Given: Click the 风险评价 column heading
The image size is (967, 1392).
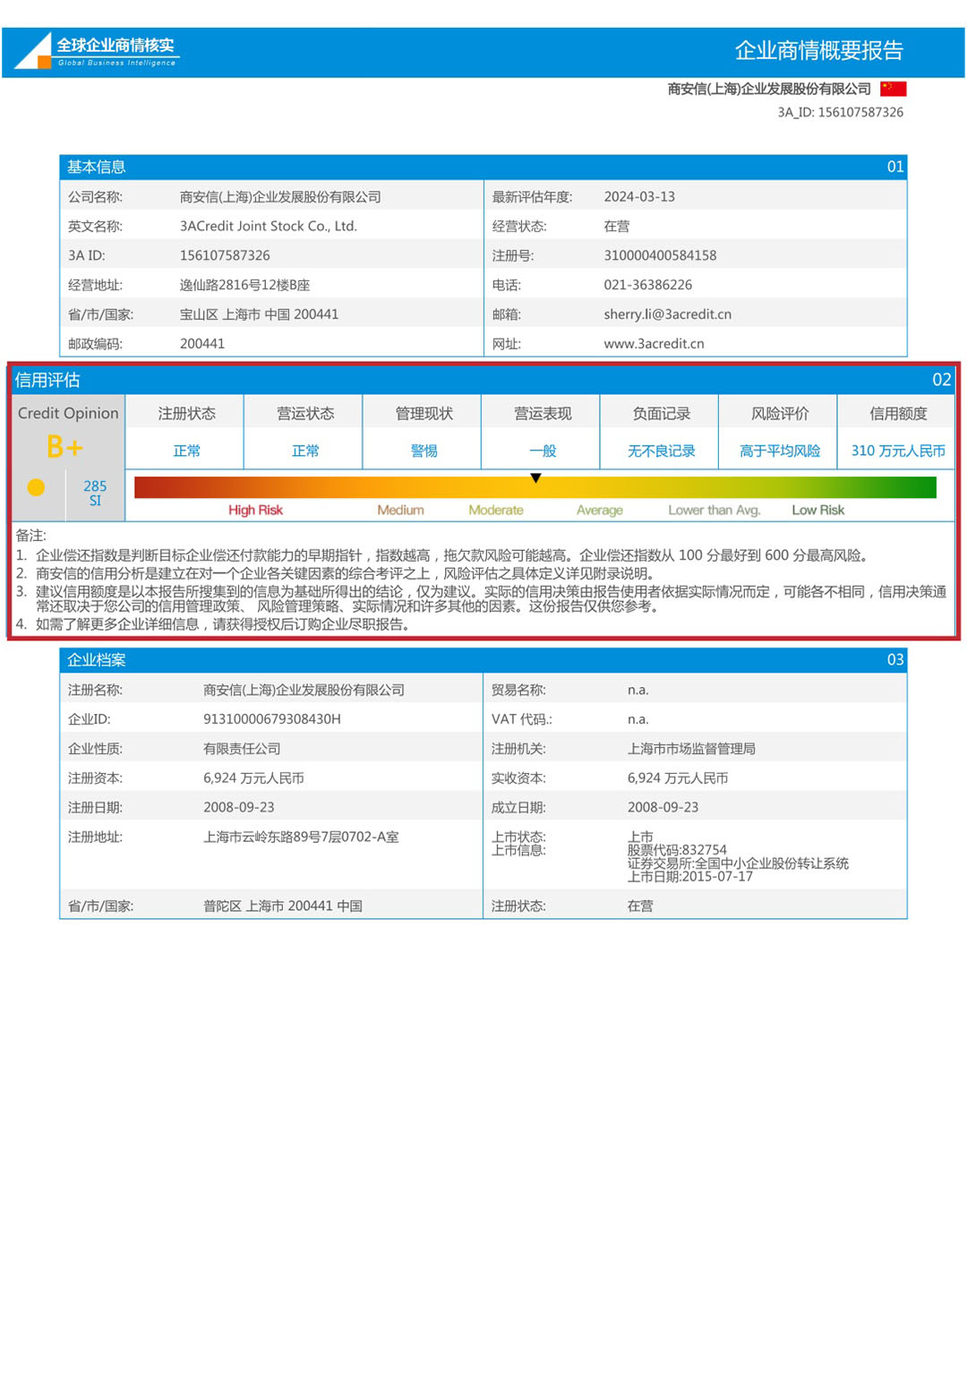Looking at the screenshot, I should pyautogui.click(x=780, y=414).
